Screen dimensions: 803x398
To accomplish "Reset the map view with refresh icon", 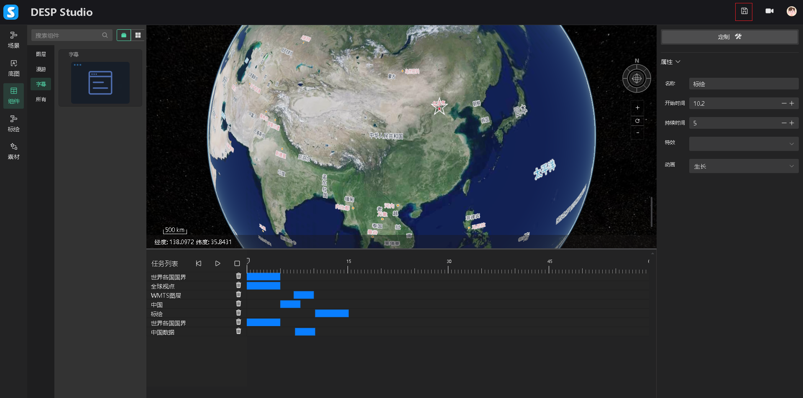I will (637, 121).
